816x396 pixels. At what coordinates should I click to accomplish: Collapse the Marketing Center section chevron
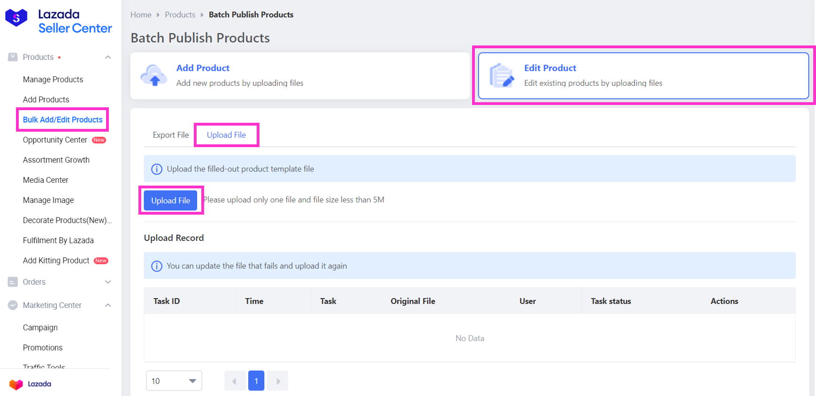108,305
